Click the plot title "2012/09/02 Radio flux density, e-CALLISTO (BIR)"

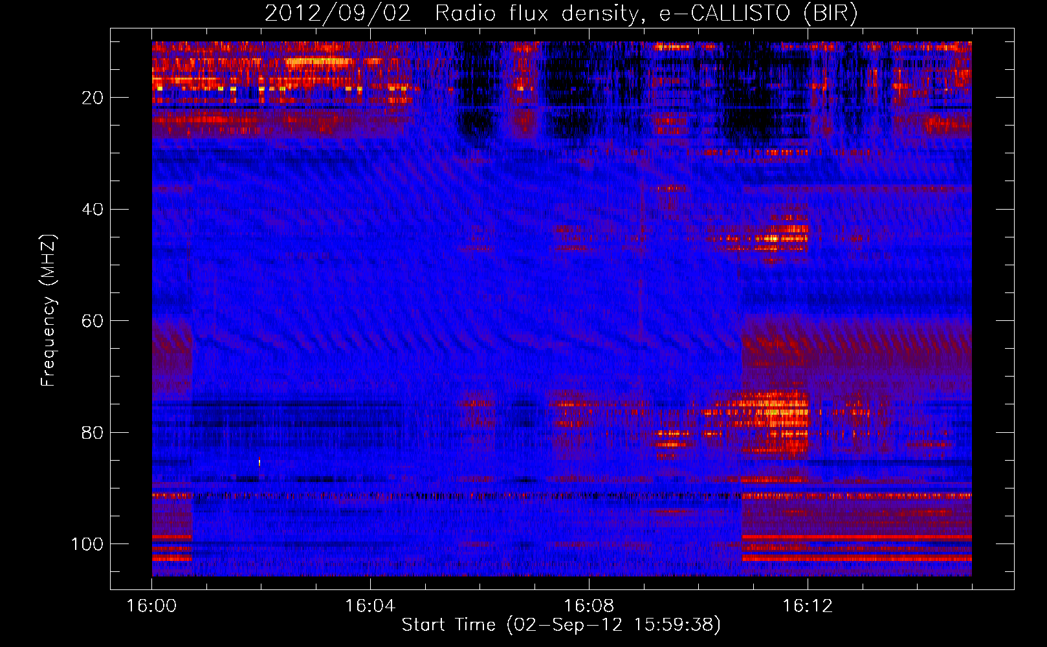point(561,14)
